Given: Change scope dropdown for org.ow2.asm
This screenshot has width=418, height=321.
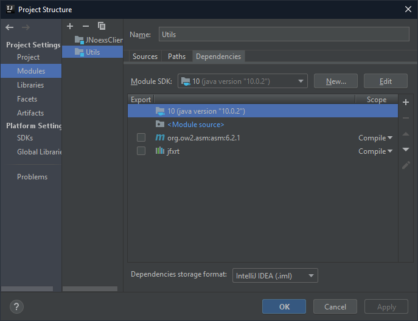Looking at the screenshot, I should click(375, 138).
